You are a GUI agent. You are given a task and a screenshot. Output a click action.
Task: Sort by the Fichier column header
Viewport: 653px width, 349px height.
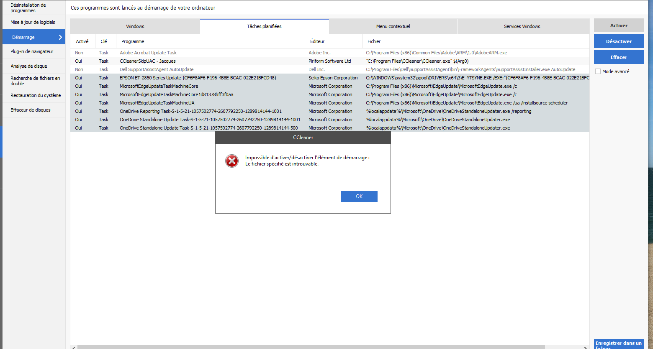476,41
